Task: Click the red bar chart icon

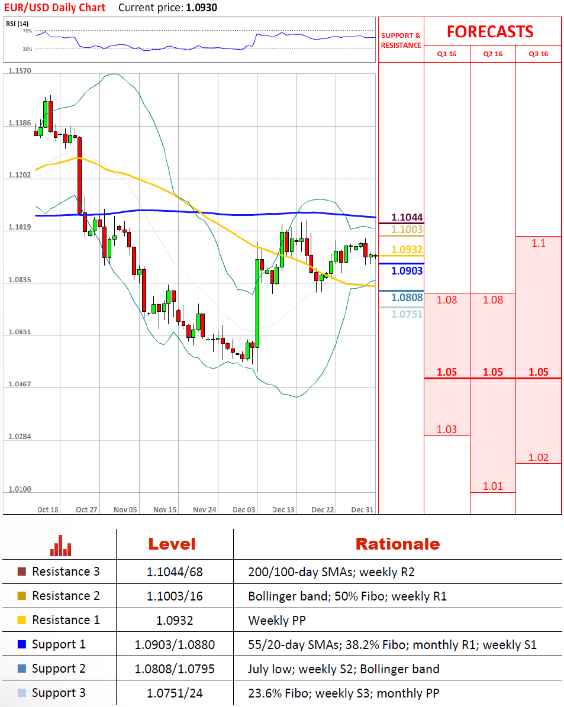Action: click(x=60, y=545)
